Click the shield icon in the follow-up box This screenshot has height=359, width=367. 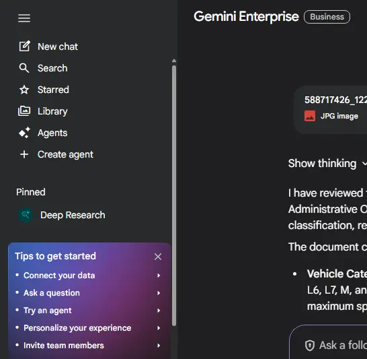[x=310, y=346]
